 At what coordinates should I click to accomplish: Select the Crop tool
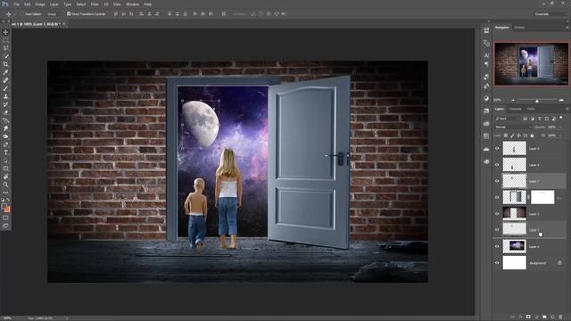tap(5, 64)
